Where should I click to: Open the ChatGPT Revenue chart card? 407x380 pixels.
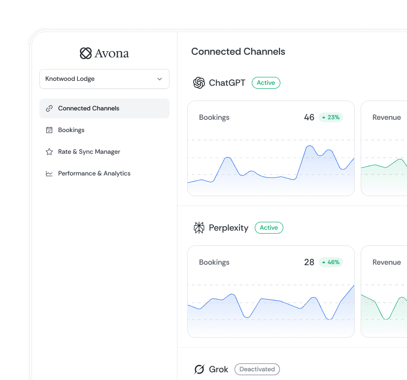point(384,148)
